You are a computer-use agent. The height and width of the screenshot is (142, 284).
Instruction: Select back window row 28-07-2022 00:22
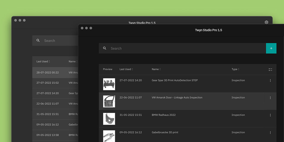click(x=55, y=72)
